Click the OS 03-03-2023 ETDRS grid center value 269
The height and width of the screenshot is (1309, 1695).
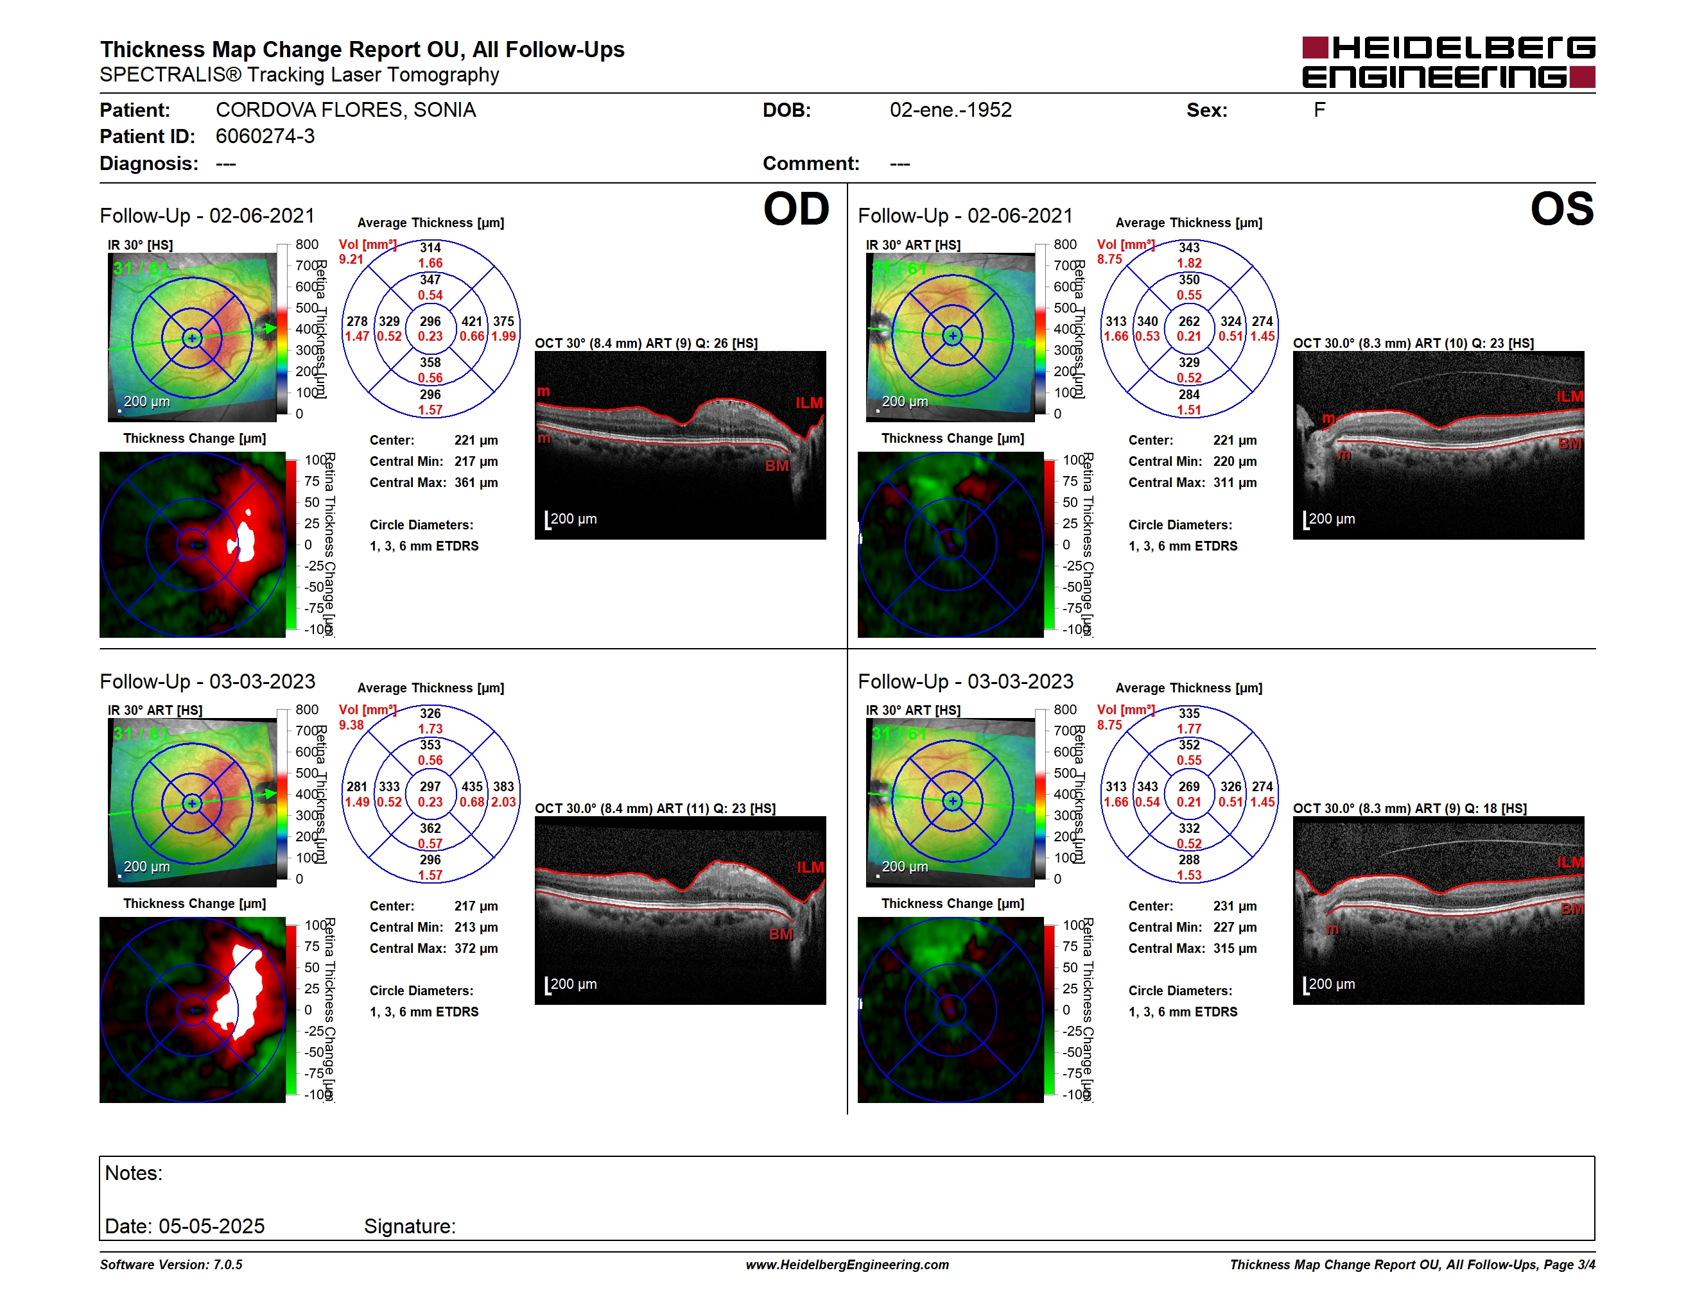(x=1189, y=786)
